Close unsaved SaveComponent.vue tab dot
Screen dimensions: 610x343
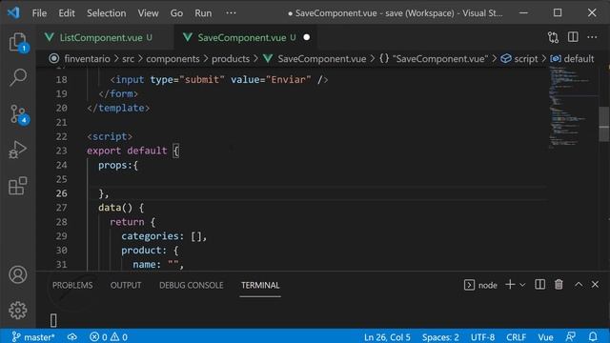307,37
